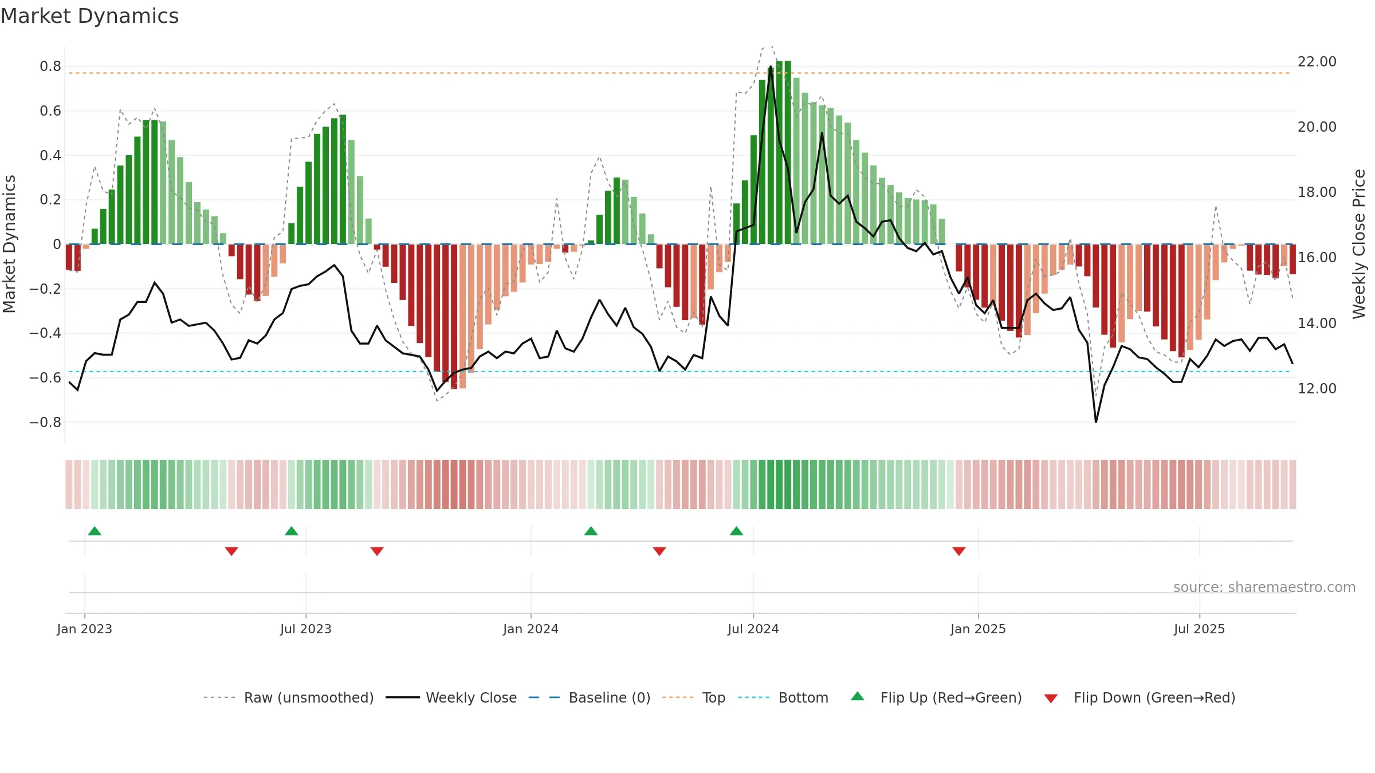This screenshot has height=773, width=1375.
Task: Click the Jan 2025 x-axis label
Action: [979, 629]
